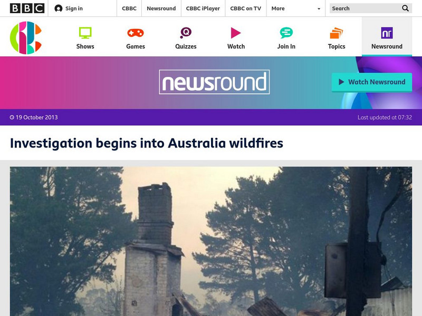Open the wildfire chimney photo
The height and width of the screenshot is (316, 422).
(x=211, y=241)
